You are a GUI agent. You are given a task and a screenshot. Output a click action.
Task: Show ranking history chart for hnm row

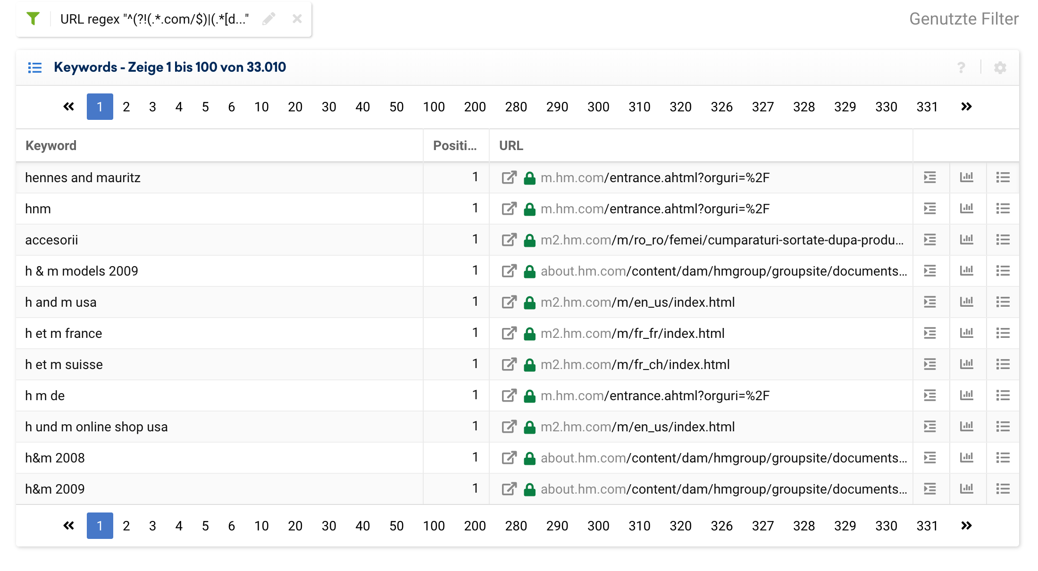click(x=966, y=209)
